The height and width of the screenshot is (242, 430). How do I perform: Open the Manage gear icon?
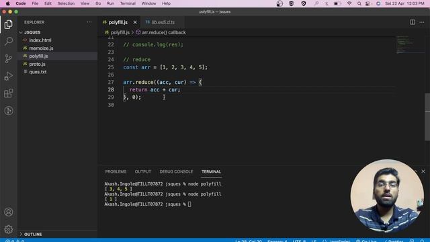click(x=9, y=229)
